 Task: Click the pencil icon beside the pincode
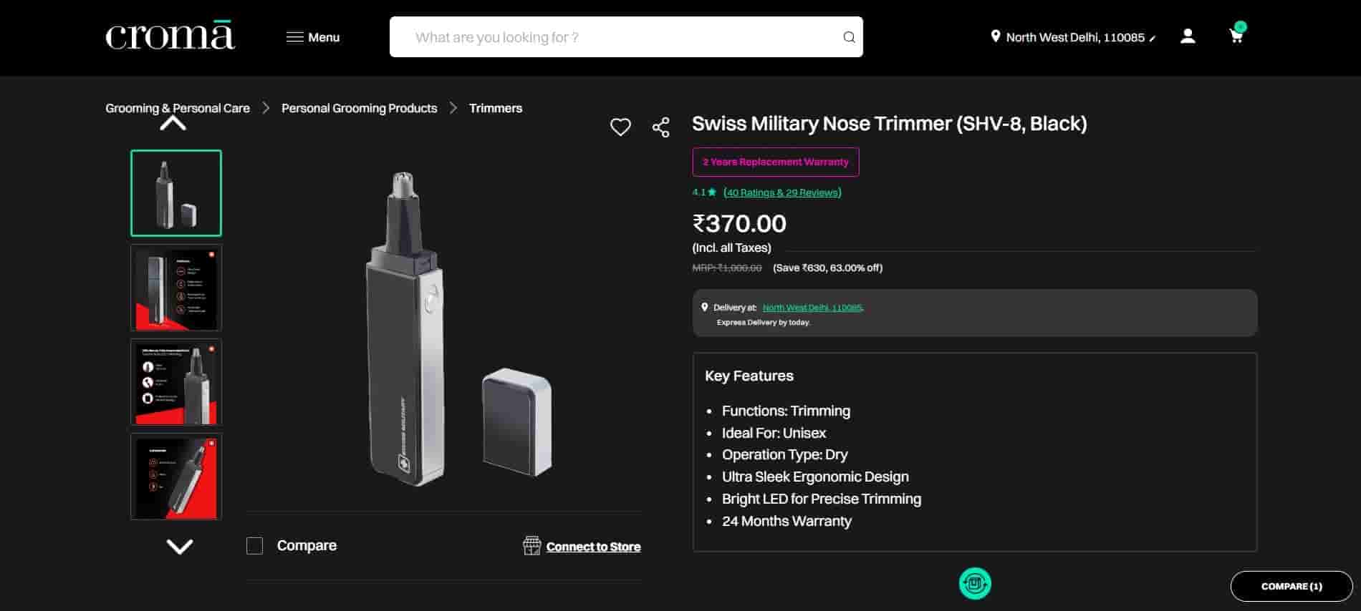point(1152,39)
